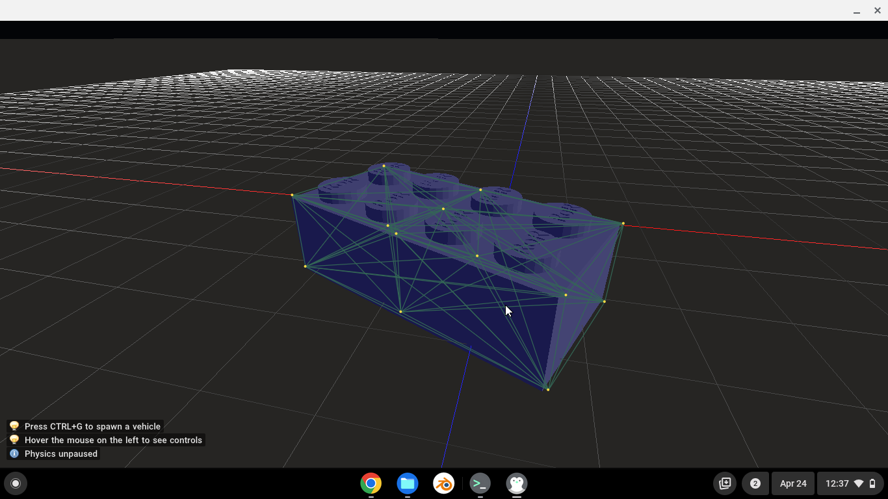Viewport: 888px width, 499px height.
Task: Open the ChromeOS launcher button
Action: [16, 483]
